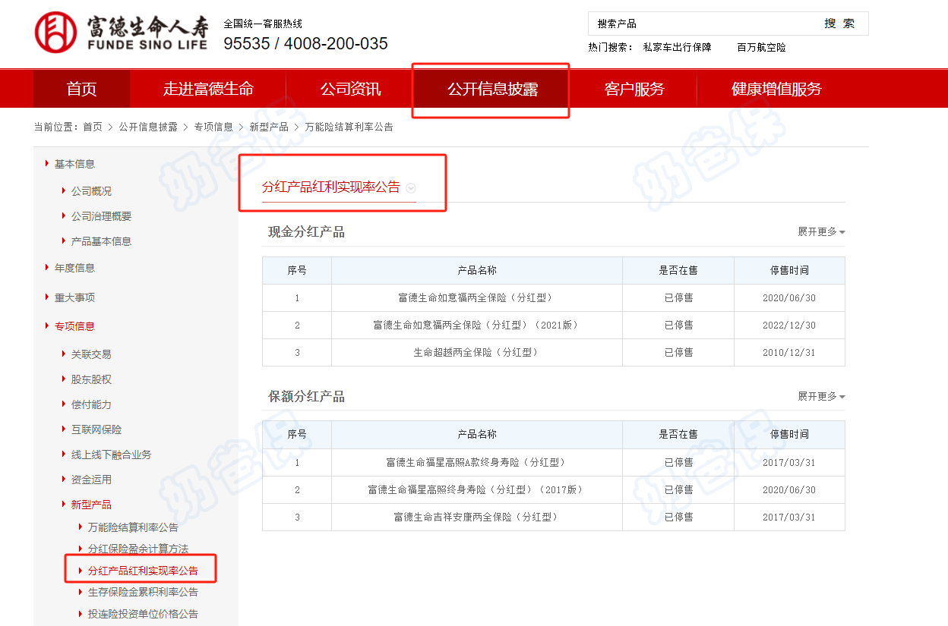Image resolution: width=948 pixels, height=626 pixels.
Task: Click 新型产品 in the breadcrumb
Action: pos(269,127)
